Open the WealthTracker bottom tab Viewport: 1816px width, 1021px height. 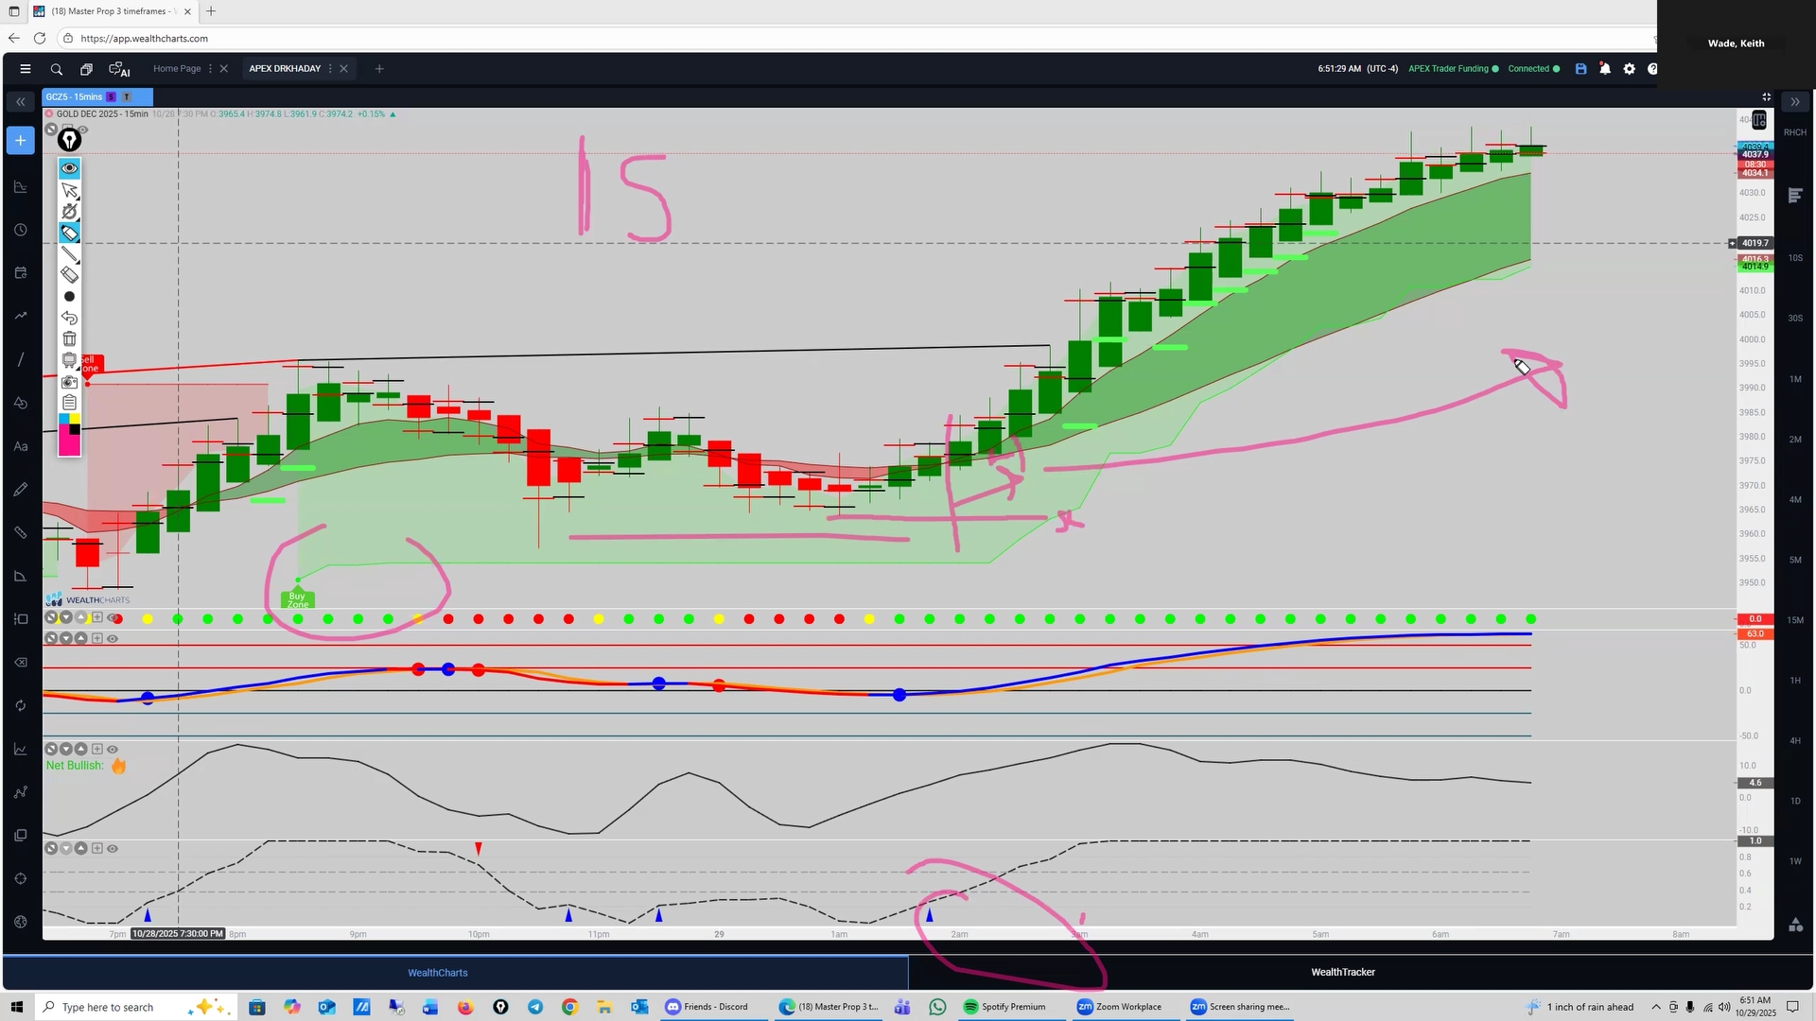(1342, 972)
